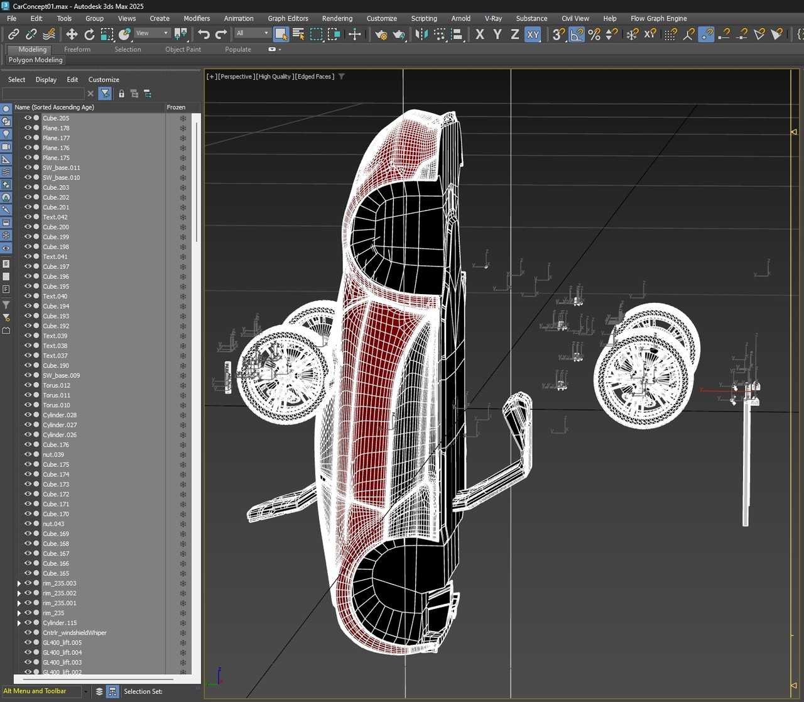Screen dimensions: 804x702
Task: Expand the Cylinder.115 tree node
Action: pos(19,623)
